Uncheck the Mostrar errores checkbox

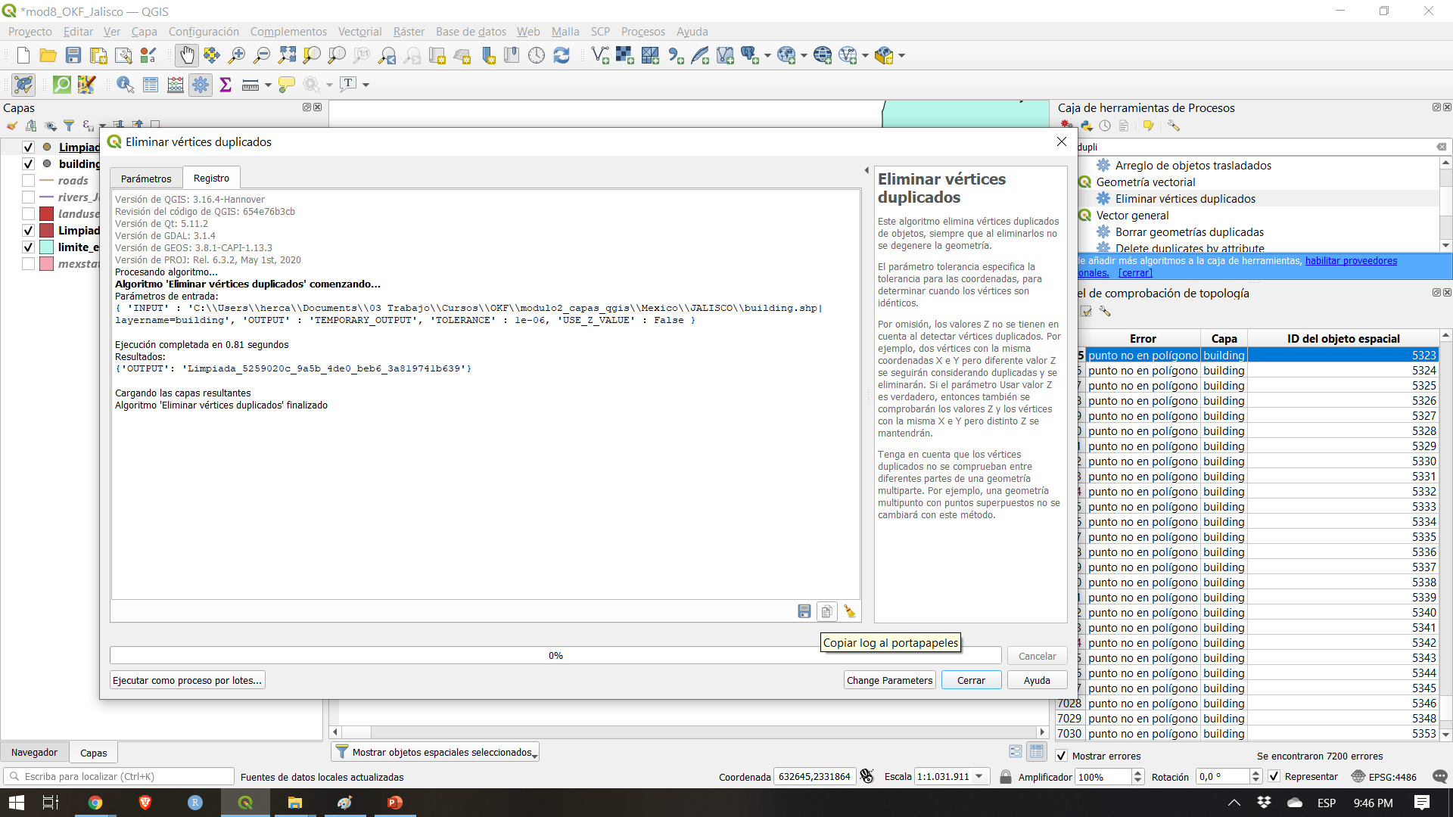click(x=1062, y=756)
